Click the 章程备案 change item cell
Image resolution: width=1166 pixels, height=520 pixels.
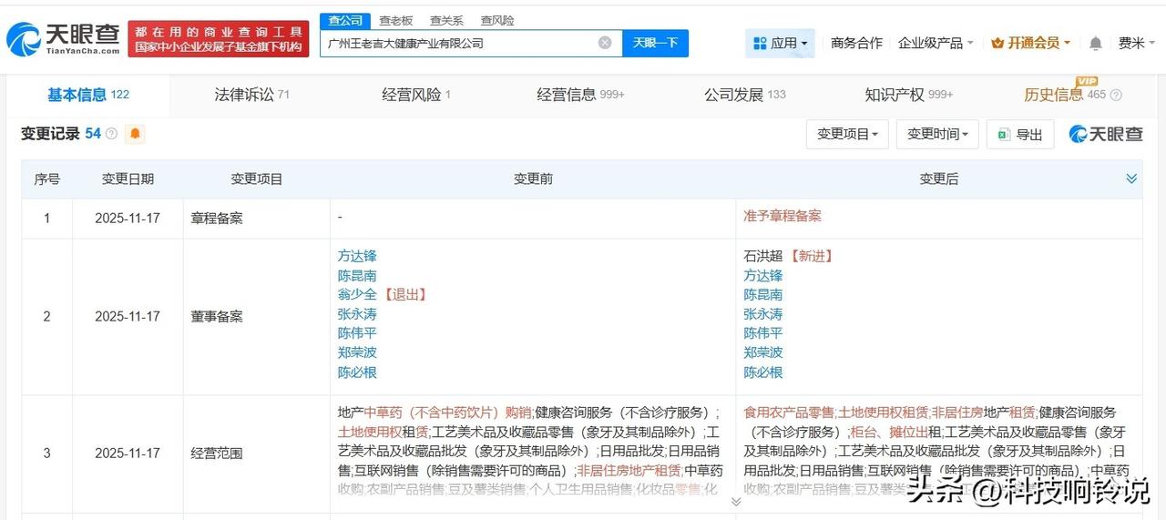click(217, 219)
